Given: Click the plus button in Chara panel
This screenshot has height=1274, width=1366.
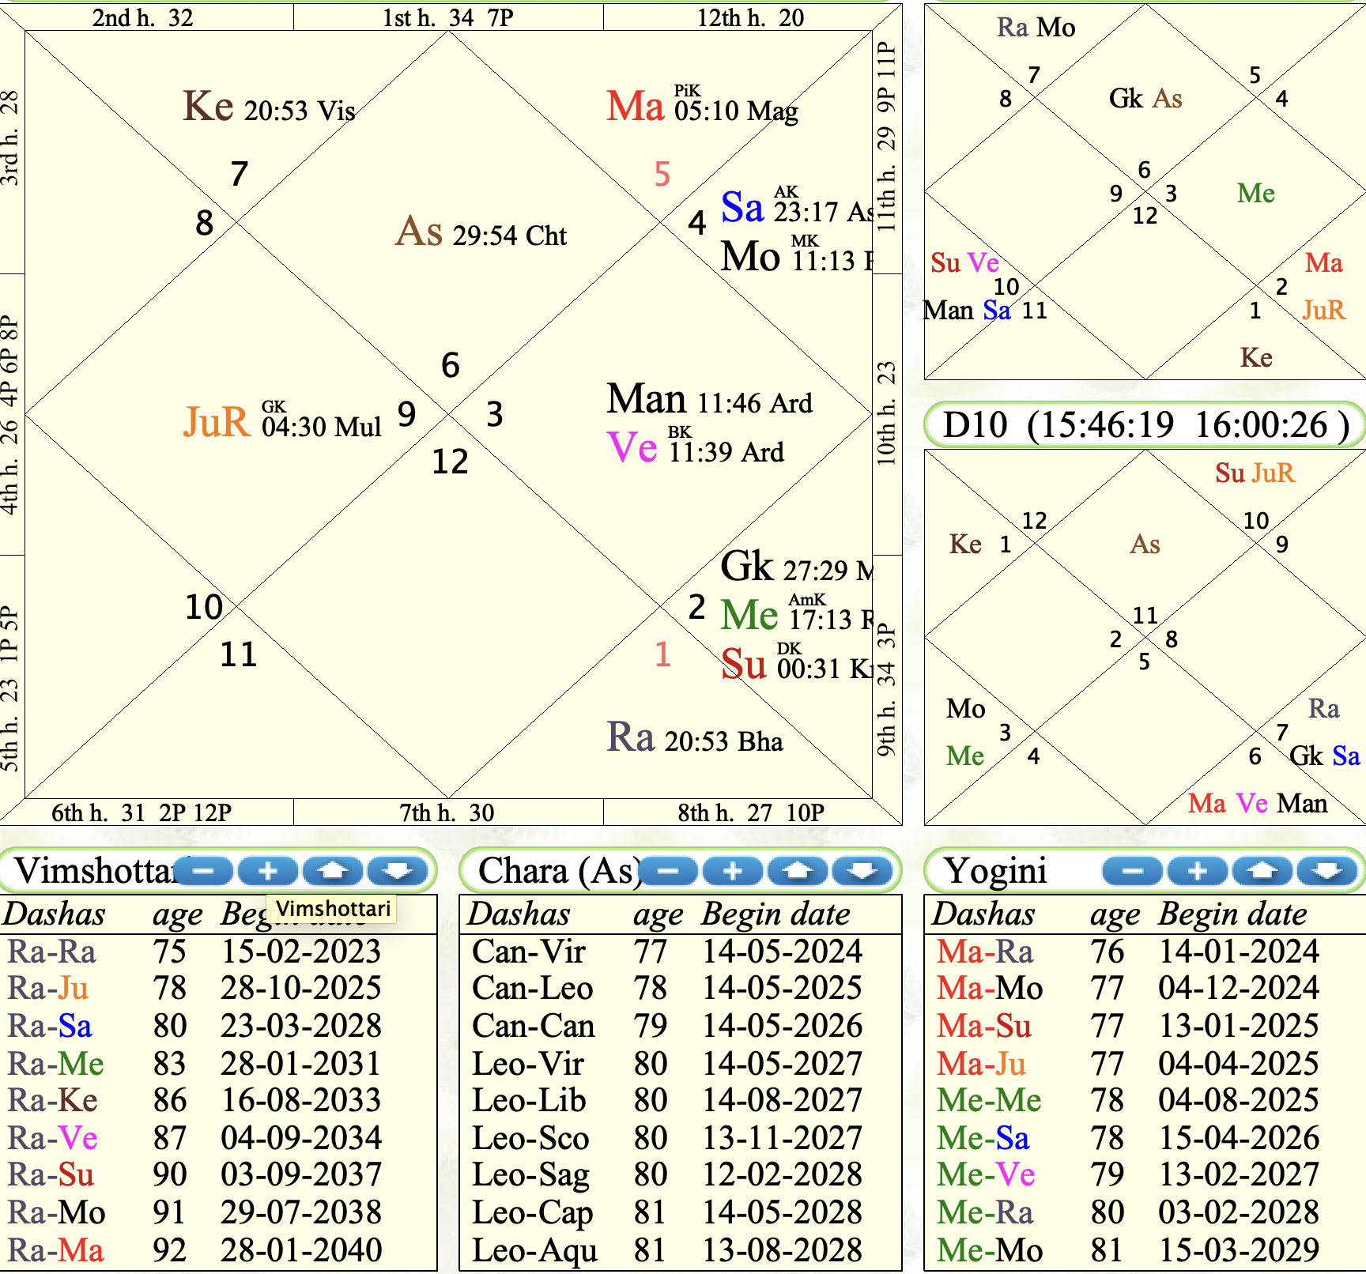Looking at the screenshot, I should tap(733, 871).
